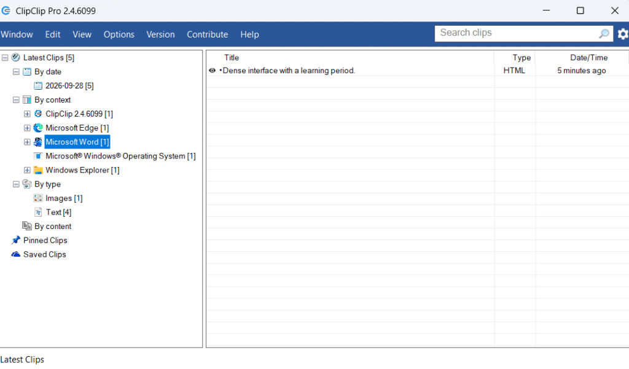629x369 pixels.
Task: Click the 2026-09-28 calendar icon
Action: pyautogui.click(x=38, y=86)
